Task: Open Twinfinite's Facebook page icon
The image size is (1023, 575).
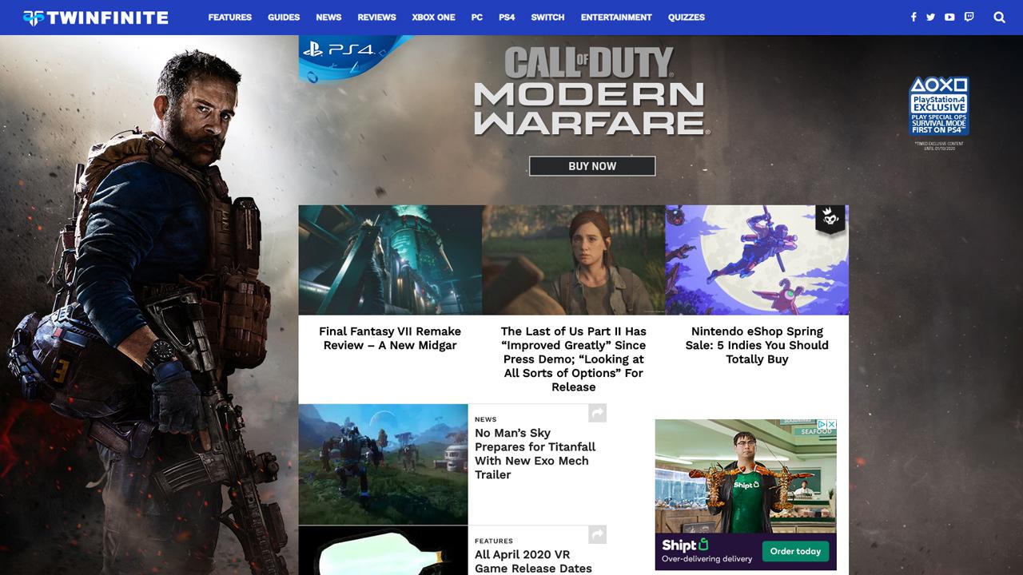Action: (914, 17)
